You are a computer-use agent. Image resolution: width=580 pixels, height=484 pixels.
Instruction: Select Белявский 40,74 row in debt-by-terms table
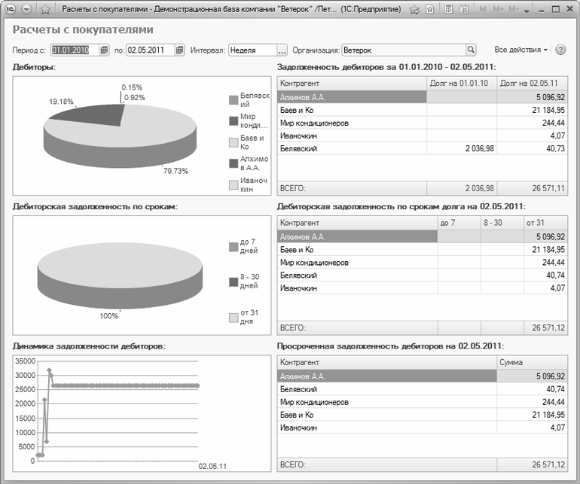tap(423, 275)
